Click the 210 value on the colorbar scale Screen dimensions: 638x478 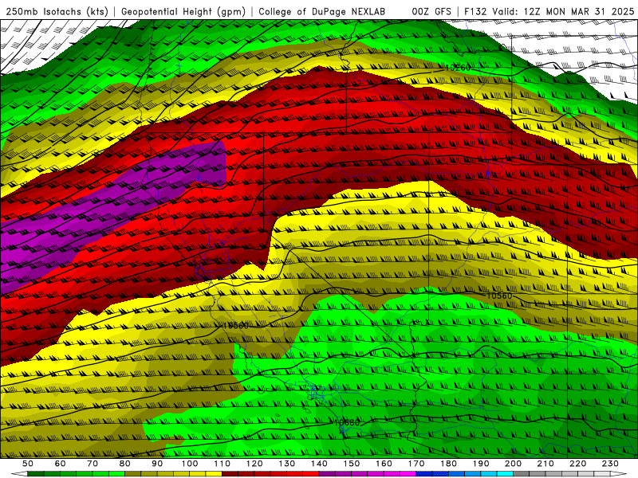pyautogui.click(x=545, y=464)
